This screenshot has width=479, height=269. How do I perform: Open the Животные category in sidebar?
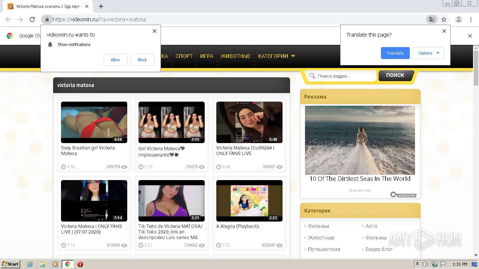click(x=321, y=238)
